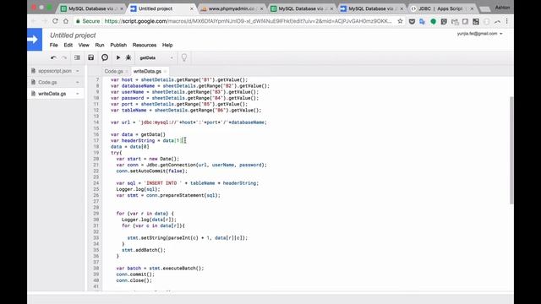Open new browser tab button
Image resolution: width=541 pixels, height=304 pixels.
tap(484, 9)
